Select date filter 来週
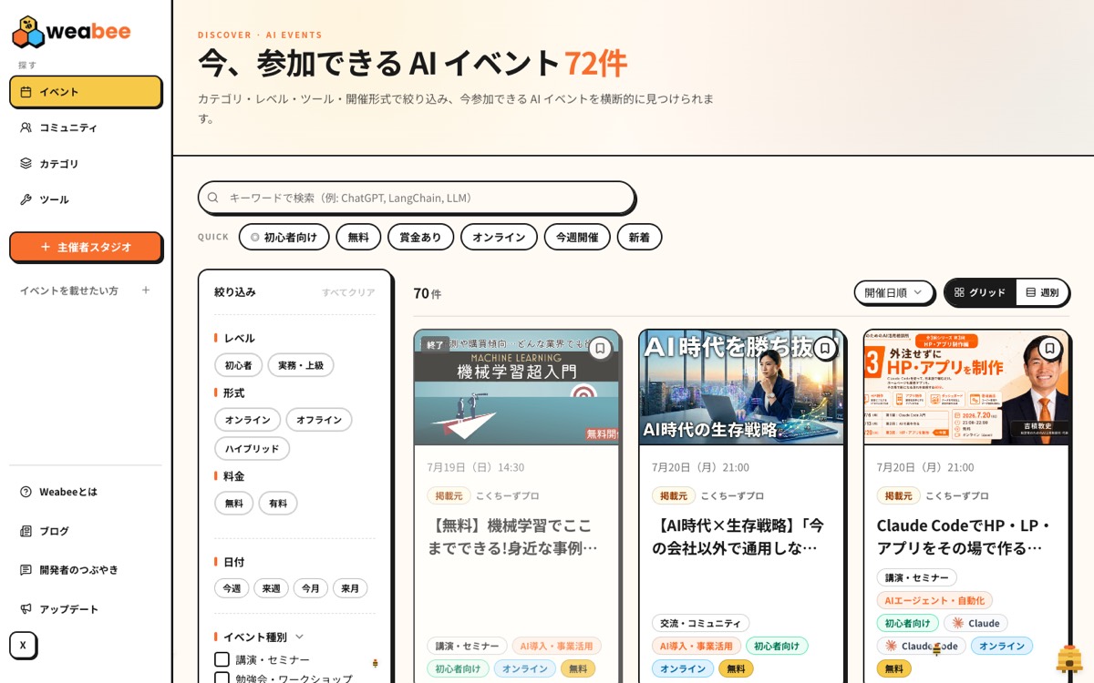The height and width of the screenshot is (683, 1094). point(271,588)
